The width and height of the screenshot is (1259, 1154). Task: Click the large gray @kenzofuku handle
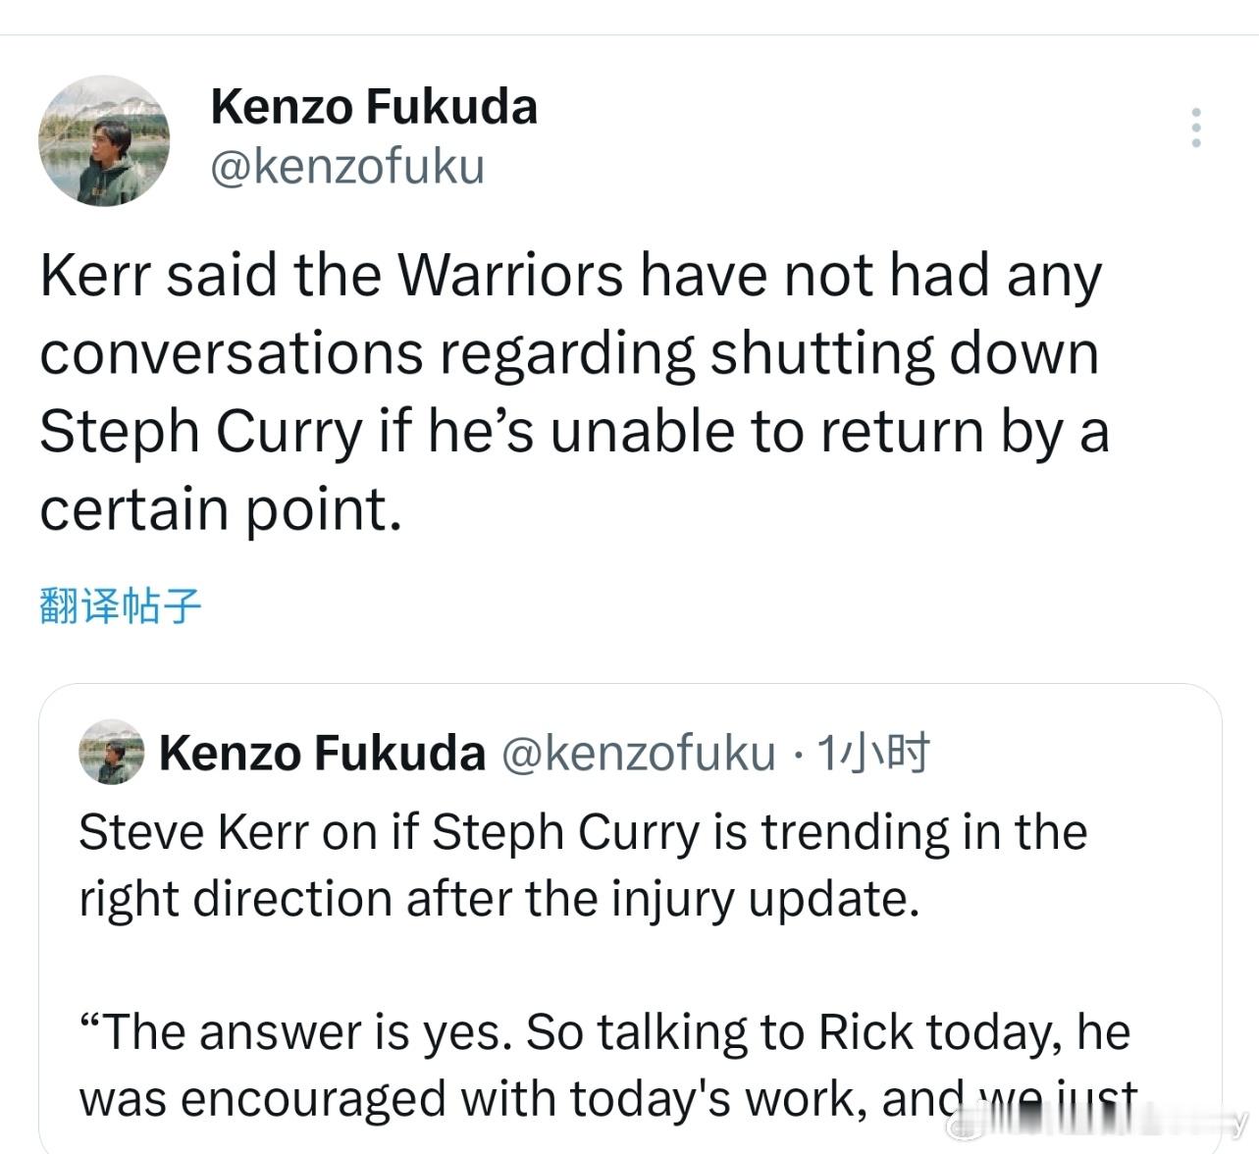pyautogui.click(x=347, y=167)
